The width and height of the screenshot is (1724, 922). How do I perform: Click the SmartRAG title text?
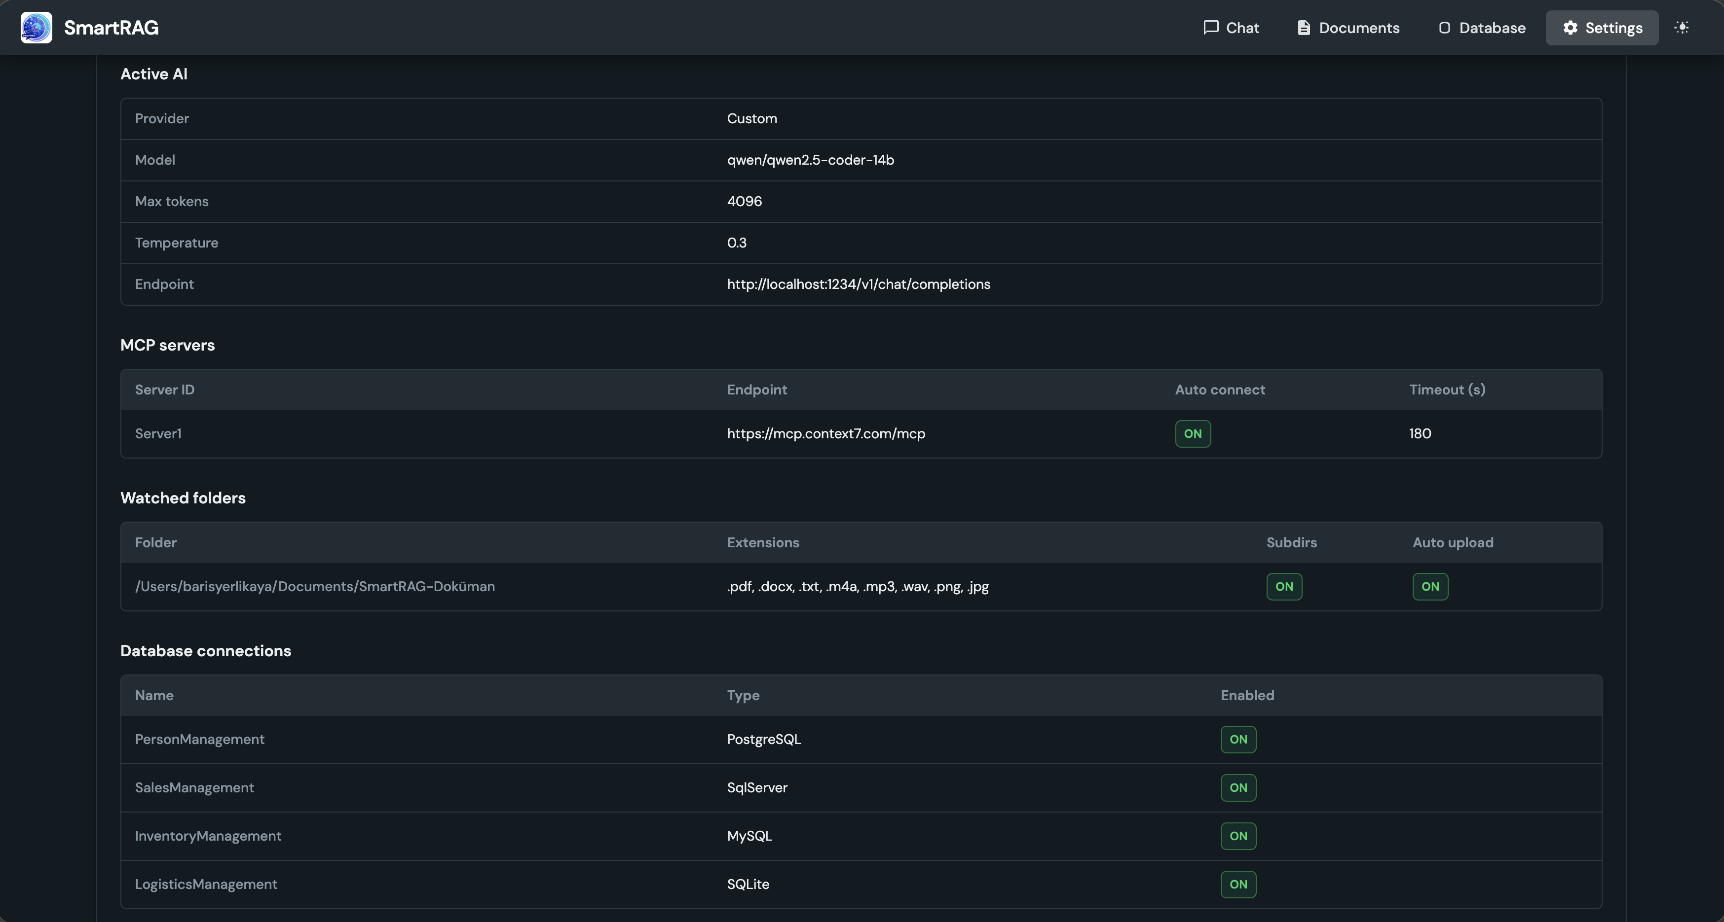(x=111, y=28)
